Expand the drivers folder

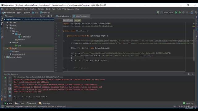7,25
